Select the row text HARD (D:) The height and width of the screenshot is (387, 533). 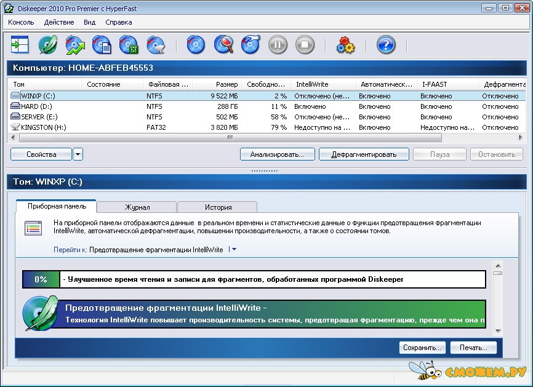(36, 106)
